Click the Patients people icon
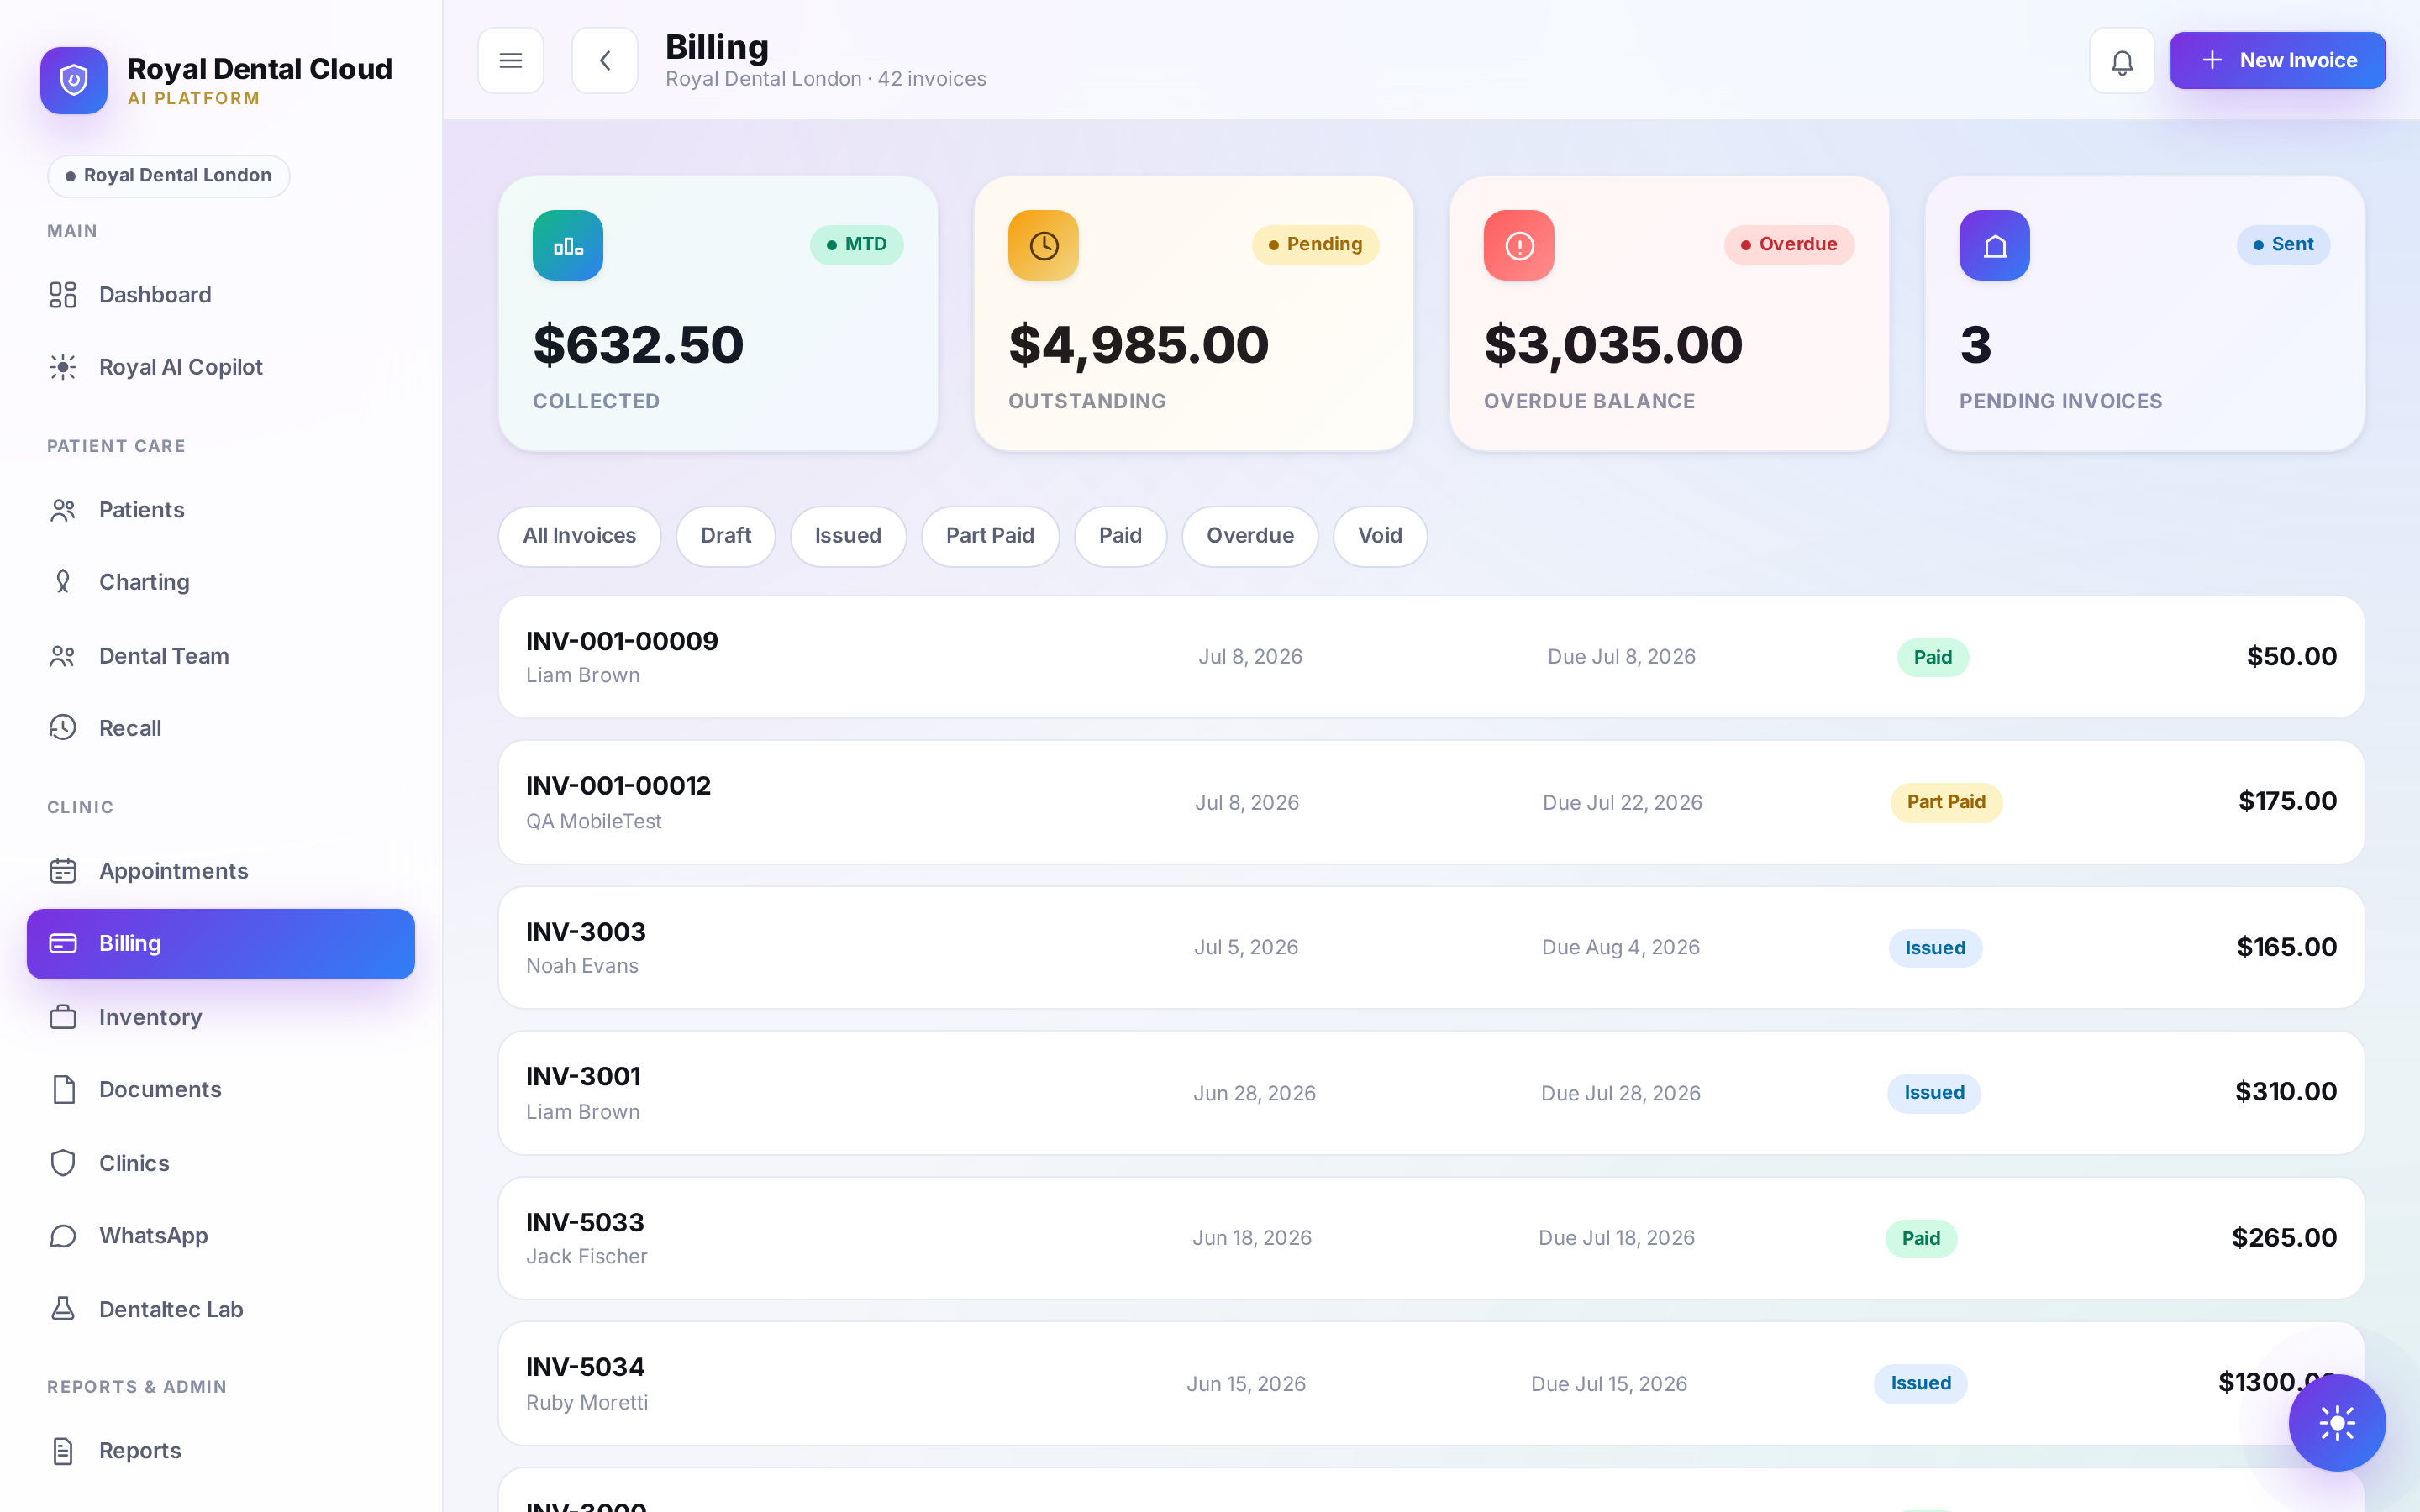 (x=63, y=510)
